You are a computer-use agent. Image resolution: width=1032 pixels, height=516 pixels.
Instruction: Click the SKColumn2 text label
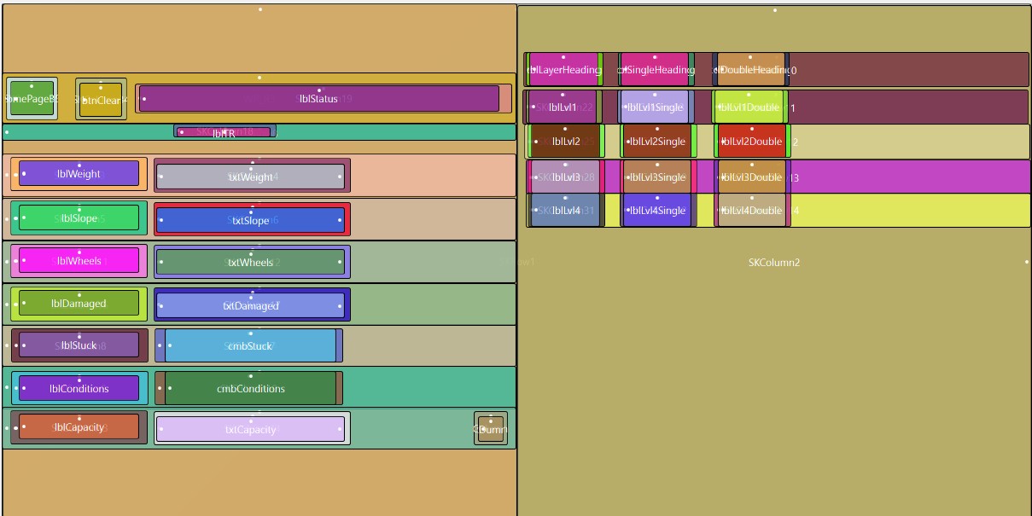pyautogui.click(x=774, y=263)
